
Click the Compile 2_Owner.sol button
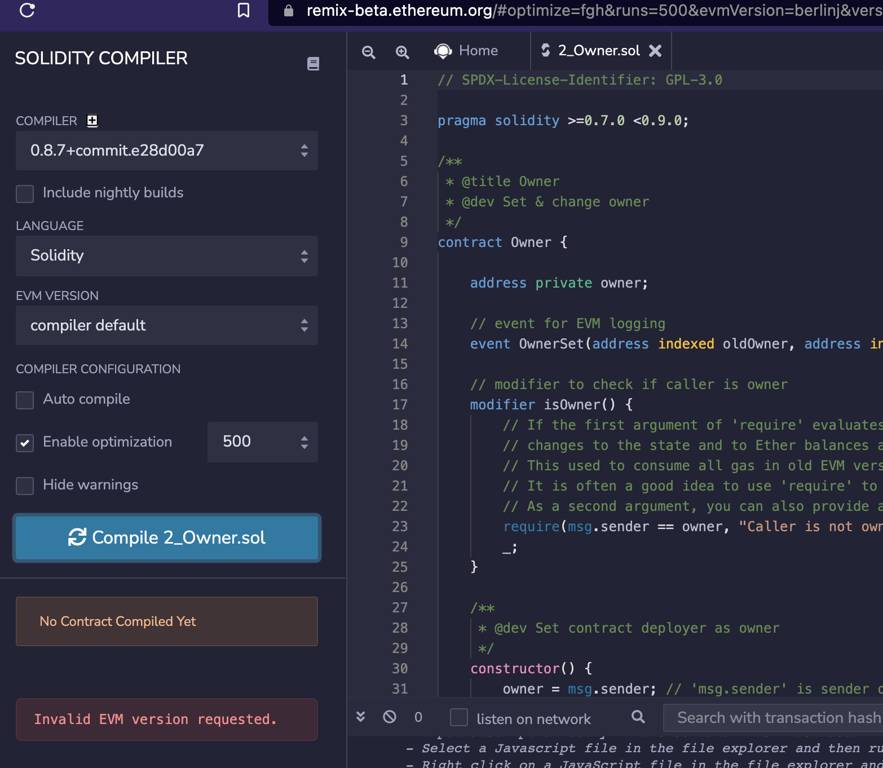(167, 538)
